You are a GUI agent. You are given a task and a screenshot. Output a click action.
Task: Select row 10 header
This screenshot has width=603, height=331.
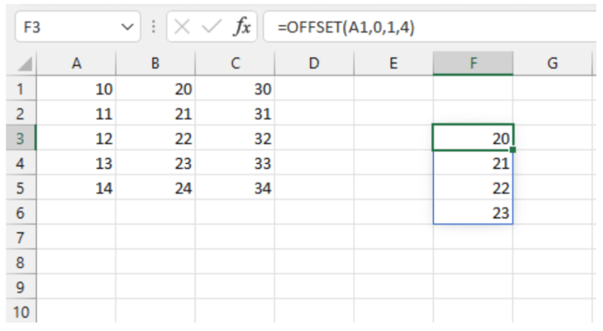[21, 312]
